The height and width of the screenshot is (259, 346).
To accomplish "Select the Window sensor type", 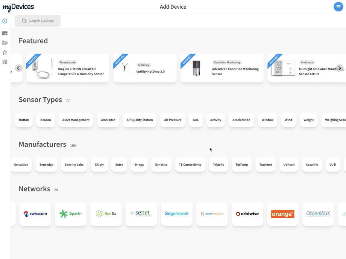I will coord(267,120).
